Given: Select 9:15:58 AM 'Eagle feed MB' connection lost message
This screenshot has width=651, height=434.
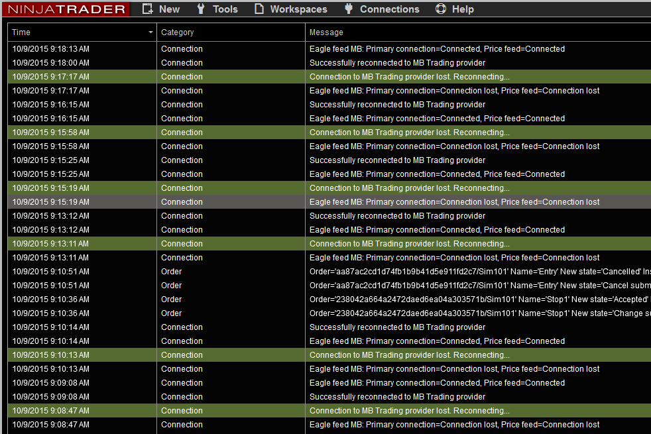Looking at the screenshot, I should (454, 146).
